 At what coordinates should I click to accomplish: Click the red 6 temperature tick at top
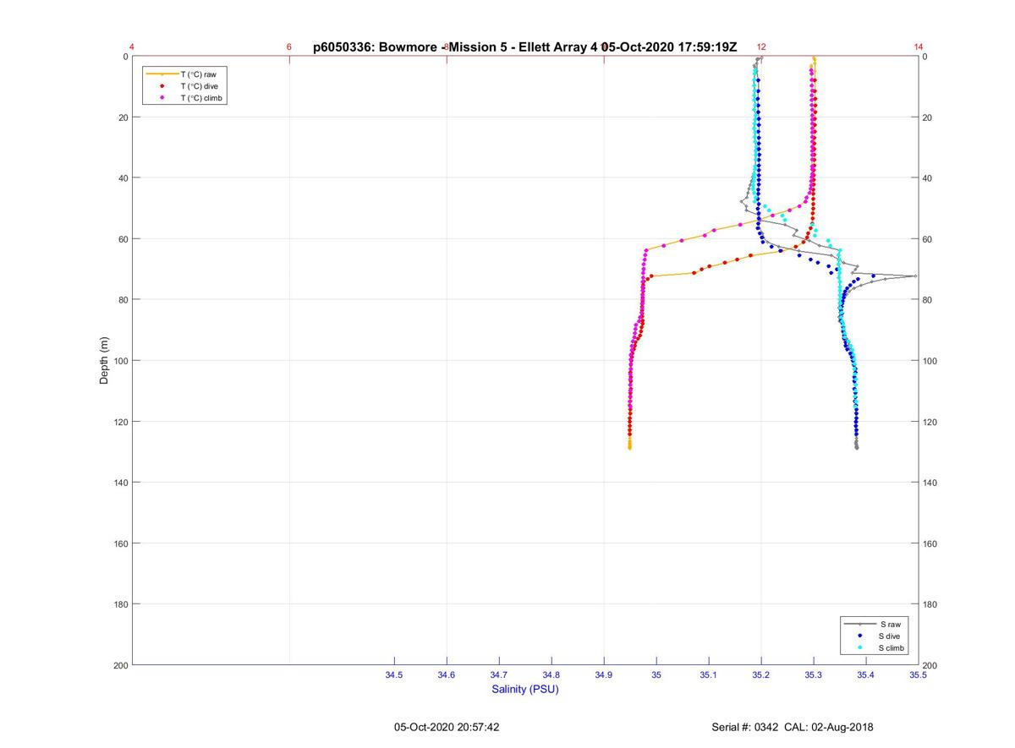[x=289, y=47]
